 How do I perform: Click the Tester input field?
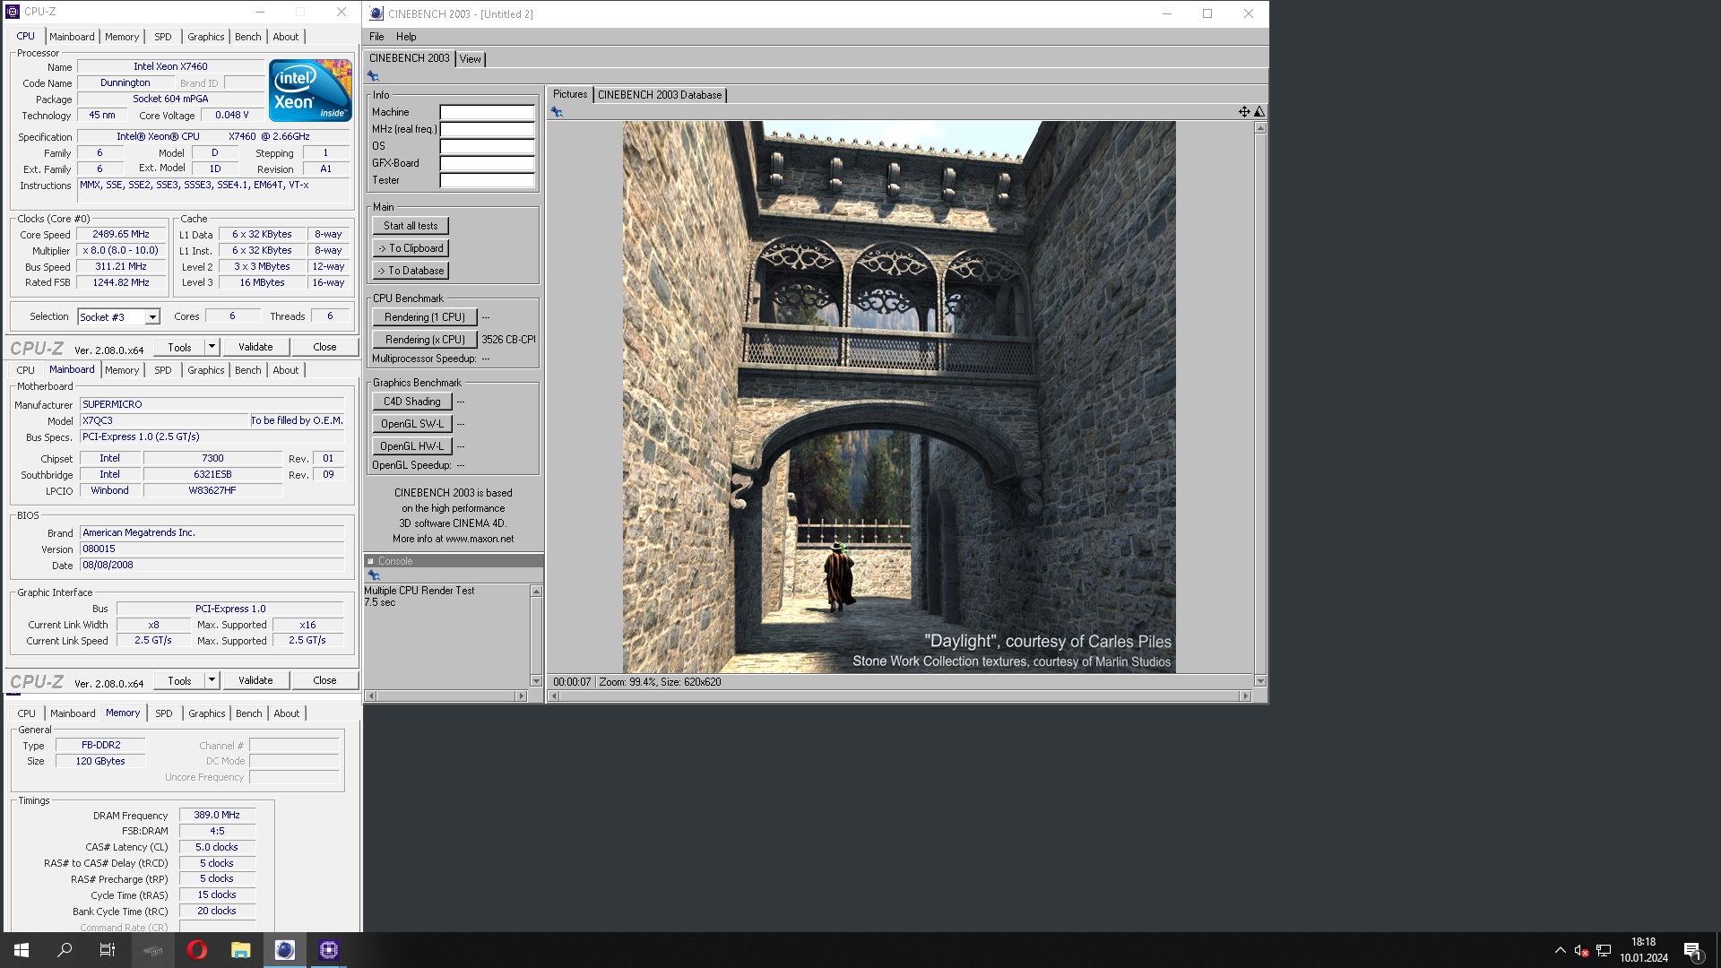click(488, 180)
